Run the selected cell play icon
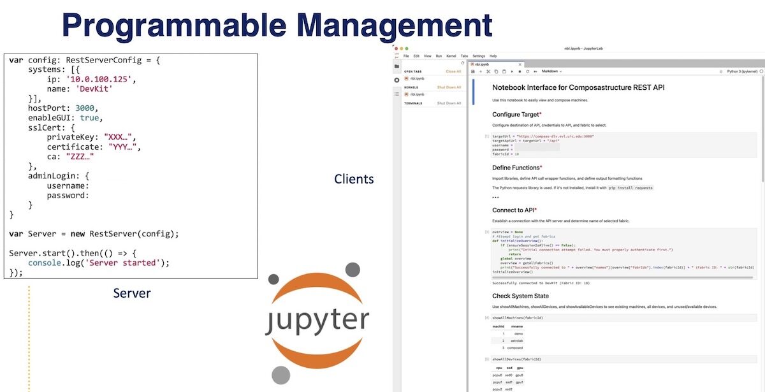This screenshot has height=392, width=765. point(512,71)
